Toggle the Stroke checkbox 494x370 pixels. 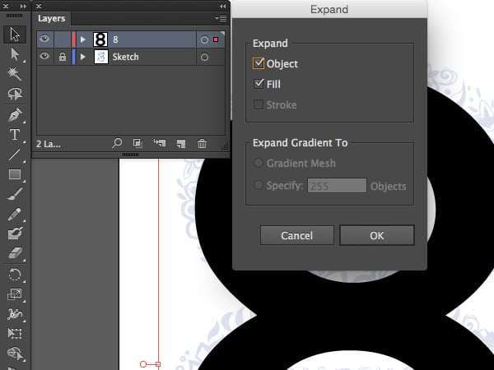[x=259, y=104]
